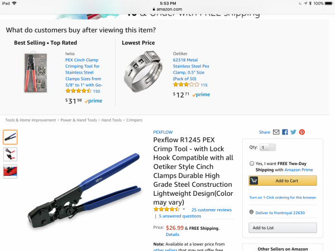
Task: Turn on 1-Click ordering for this browser
Action: [x=283, y=197]
